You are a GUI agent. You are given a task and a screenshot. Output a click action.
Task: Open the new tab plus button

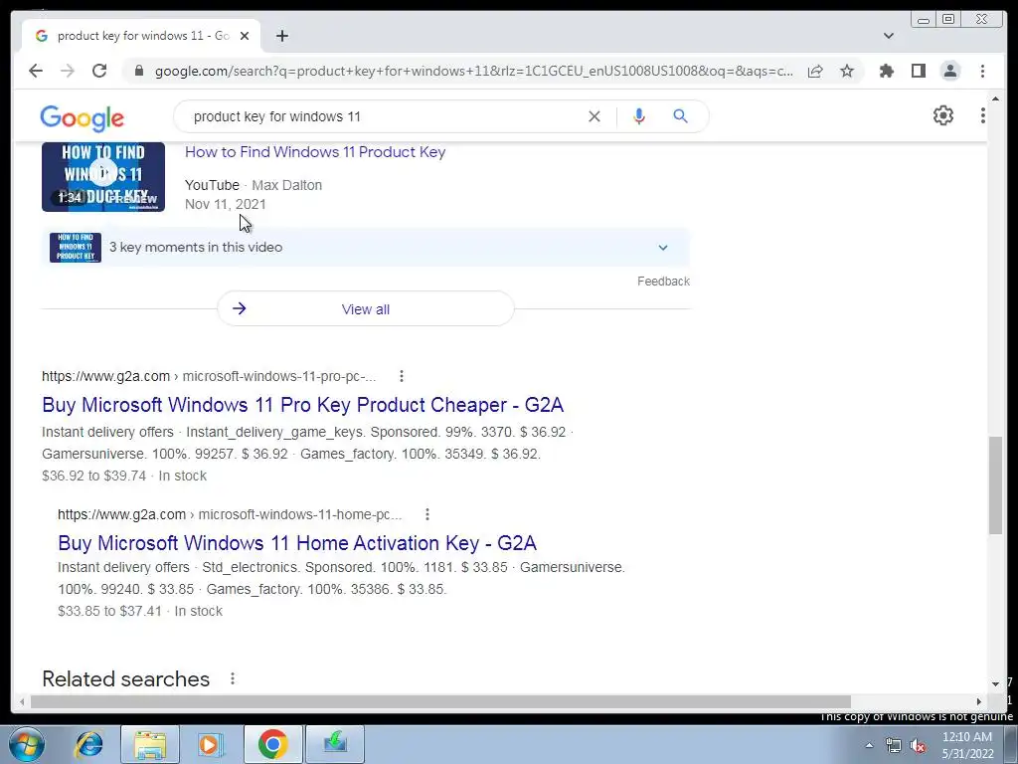tap(281, 36)
